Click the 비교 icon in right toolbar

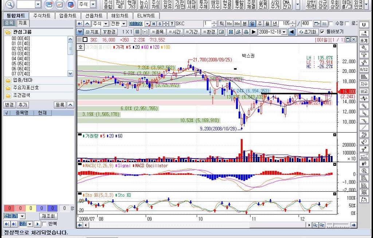[x=364, y=91]
